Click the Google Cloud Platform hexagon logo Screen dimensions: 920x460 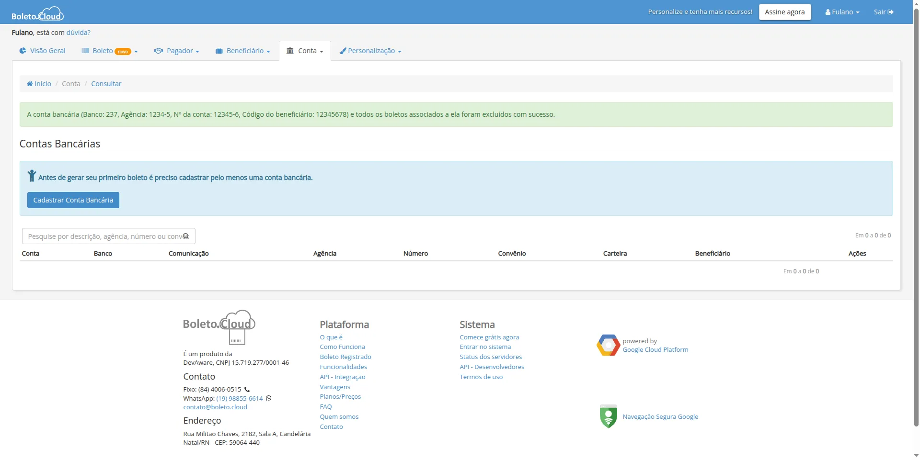tap(608, 345)
